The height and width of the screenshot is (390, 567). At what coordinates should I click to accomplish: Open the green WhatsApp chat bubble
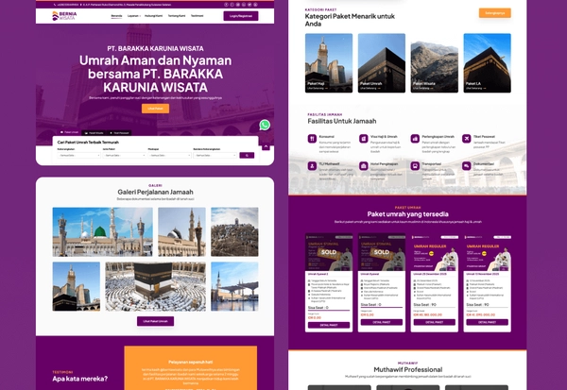pyautogui.click(x=265, y=125)
